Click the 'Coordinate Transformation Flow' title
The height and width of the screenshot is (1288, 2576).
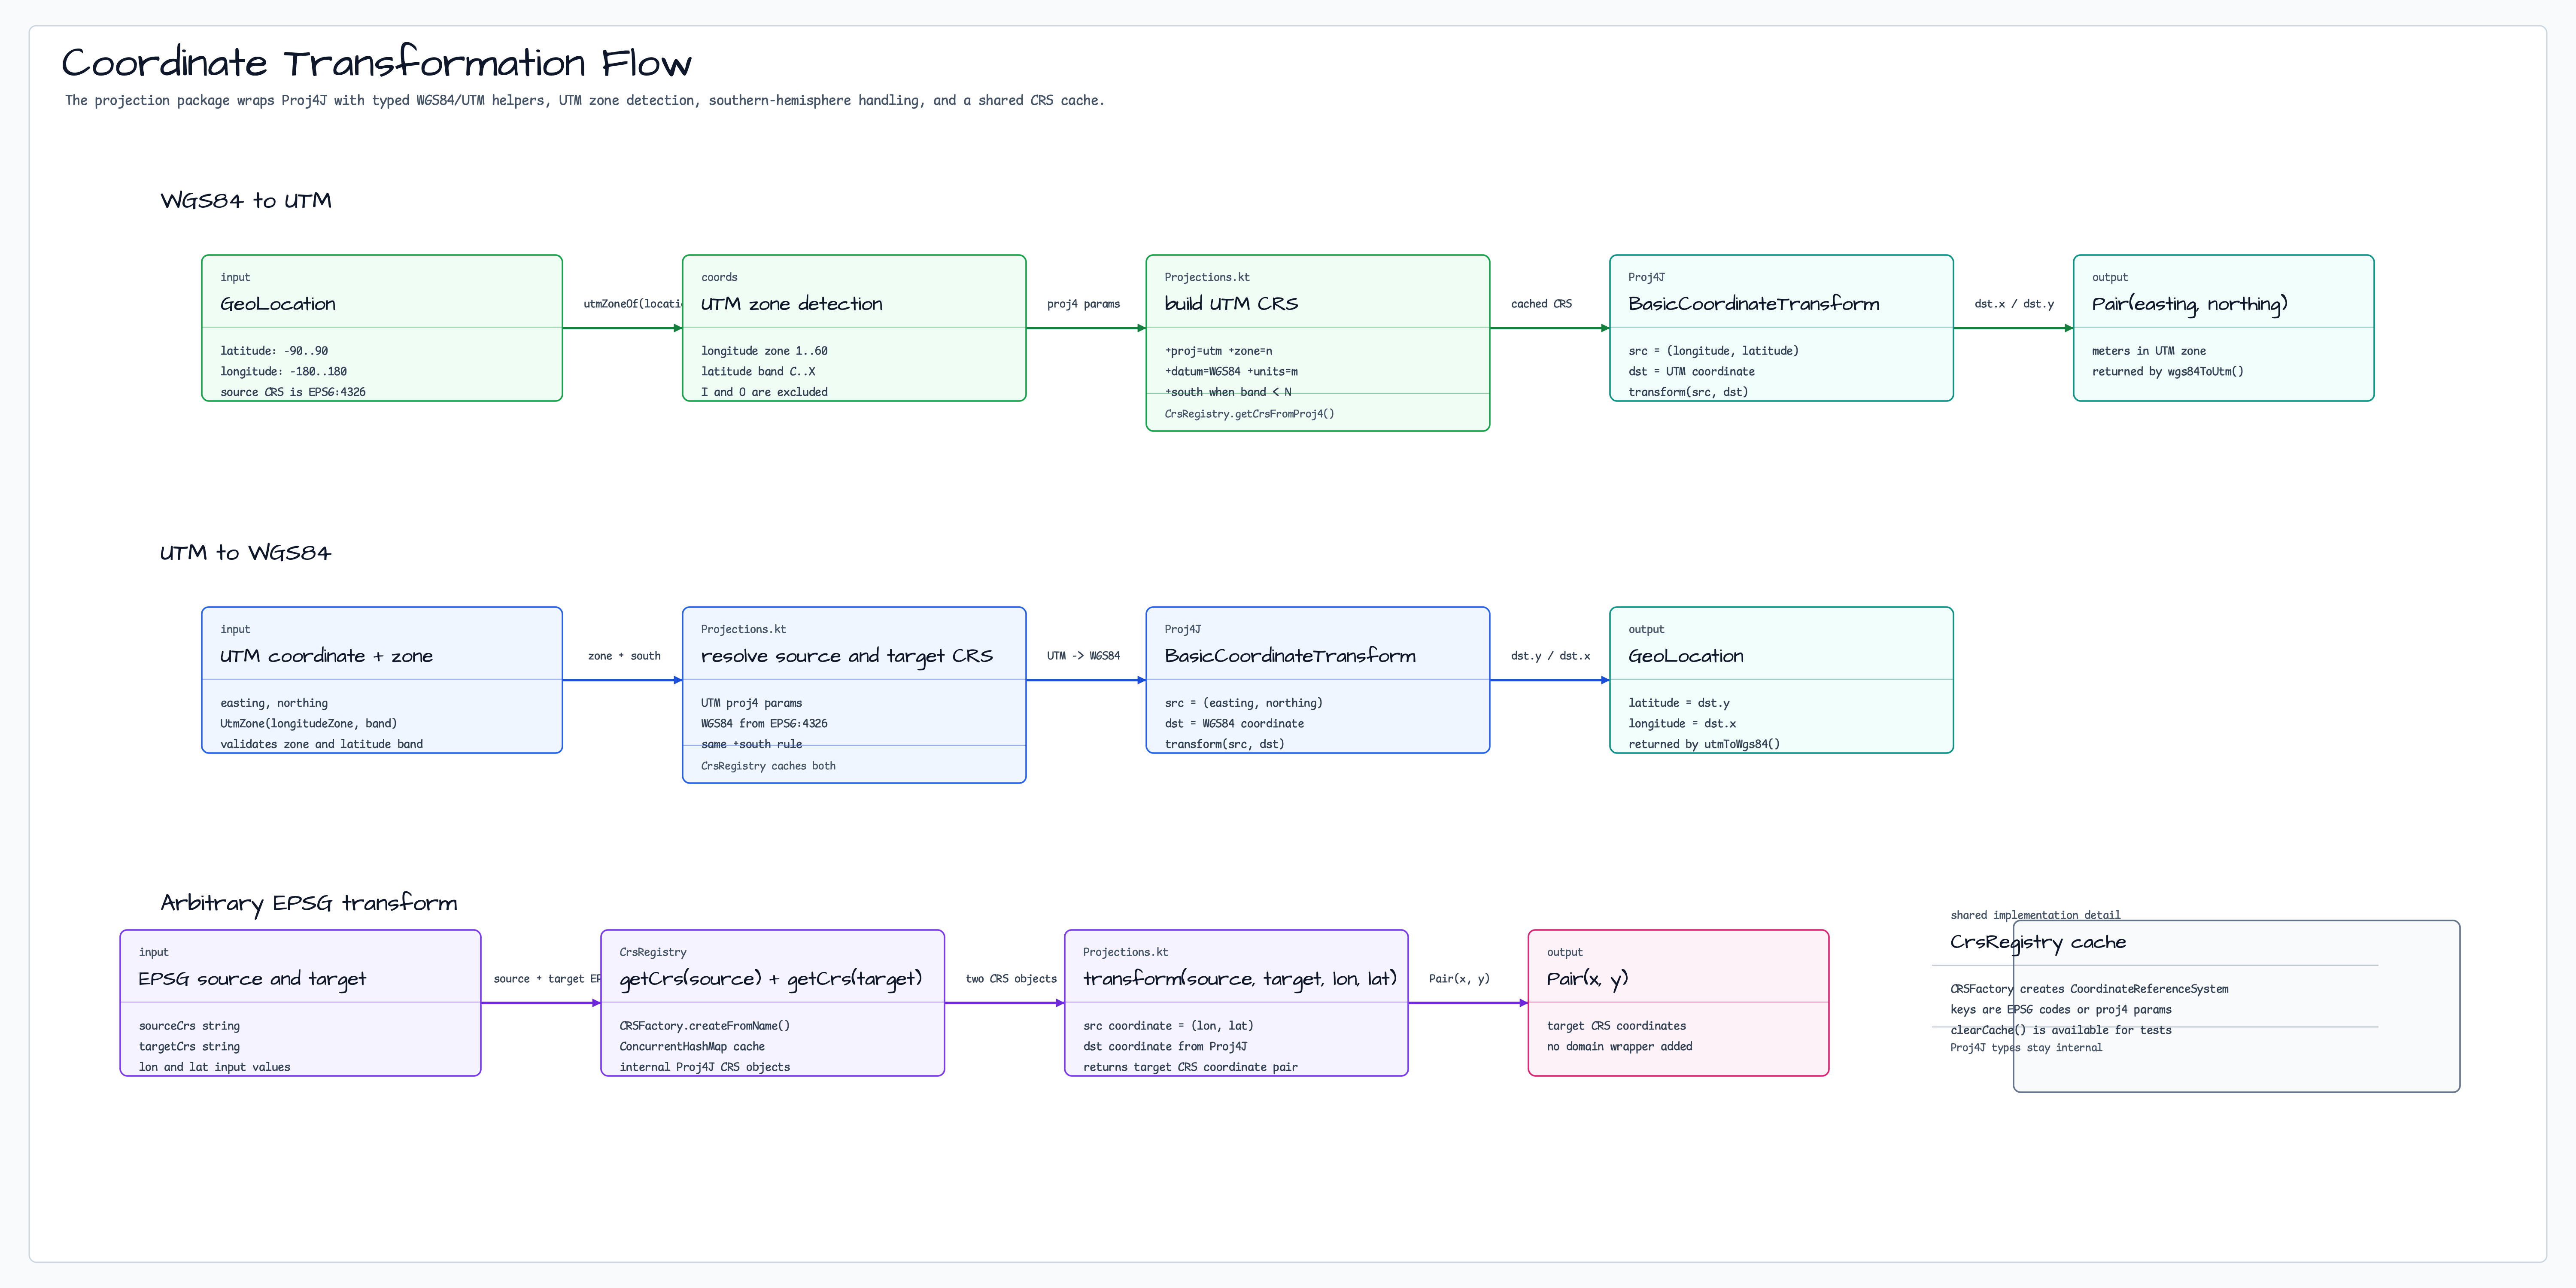(376, 63)
